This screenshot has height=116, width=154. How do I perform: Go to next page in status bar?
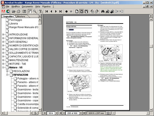[81, 113]
